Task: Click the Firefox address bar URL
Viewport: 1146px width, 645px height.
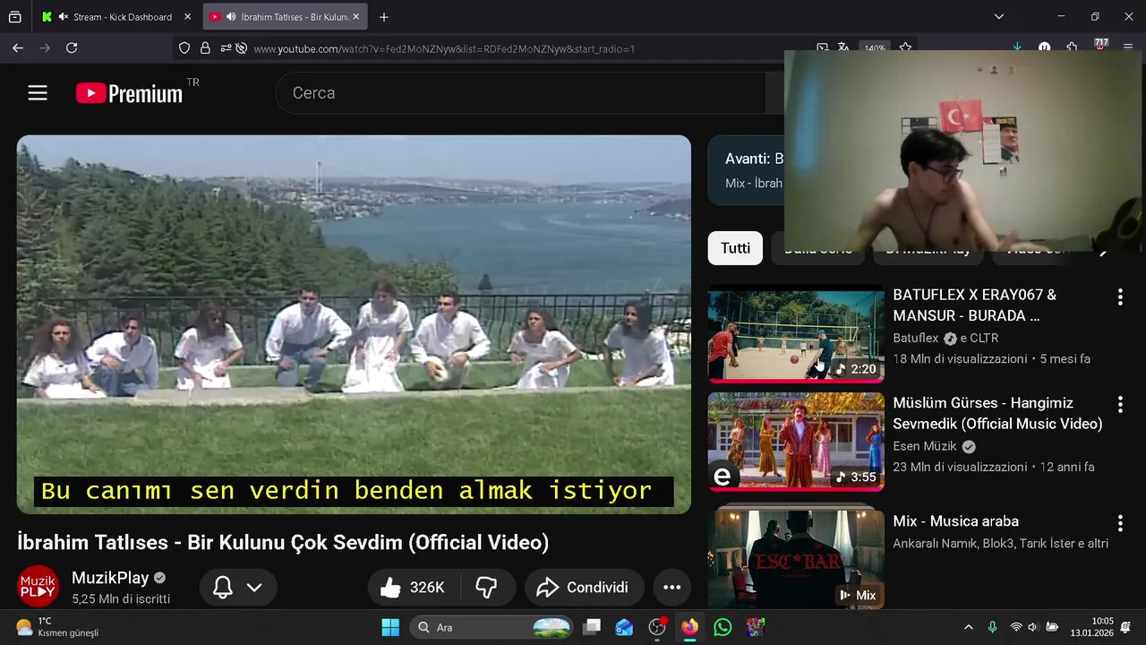Action: click(444, 48)
